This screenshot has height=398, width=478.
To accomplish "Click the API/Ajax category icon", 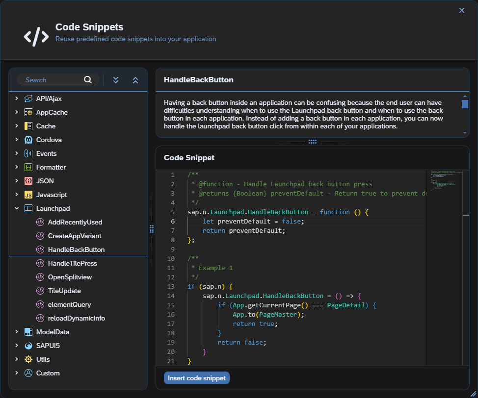I will click(x=28, y=99).
